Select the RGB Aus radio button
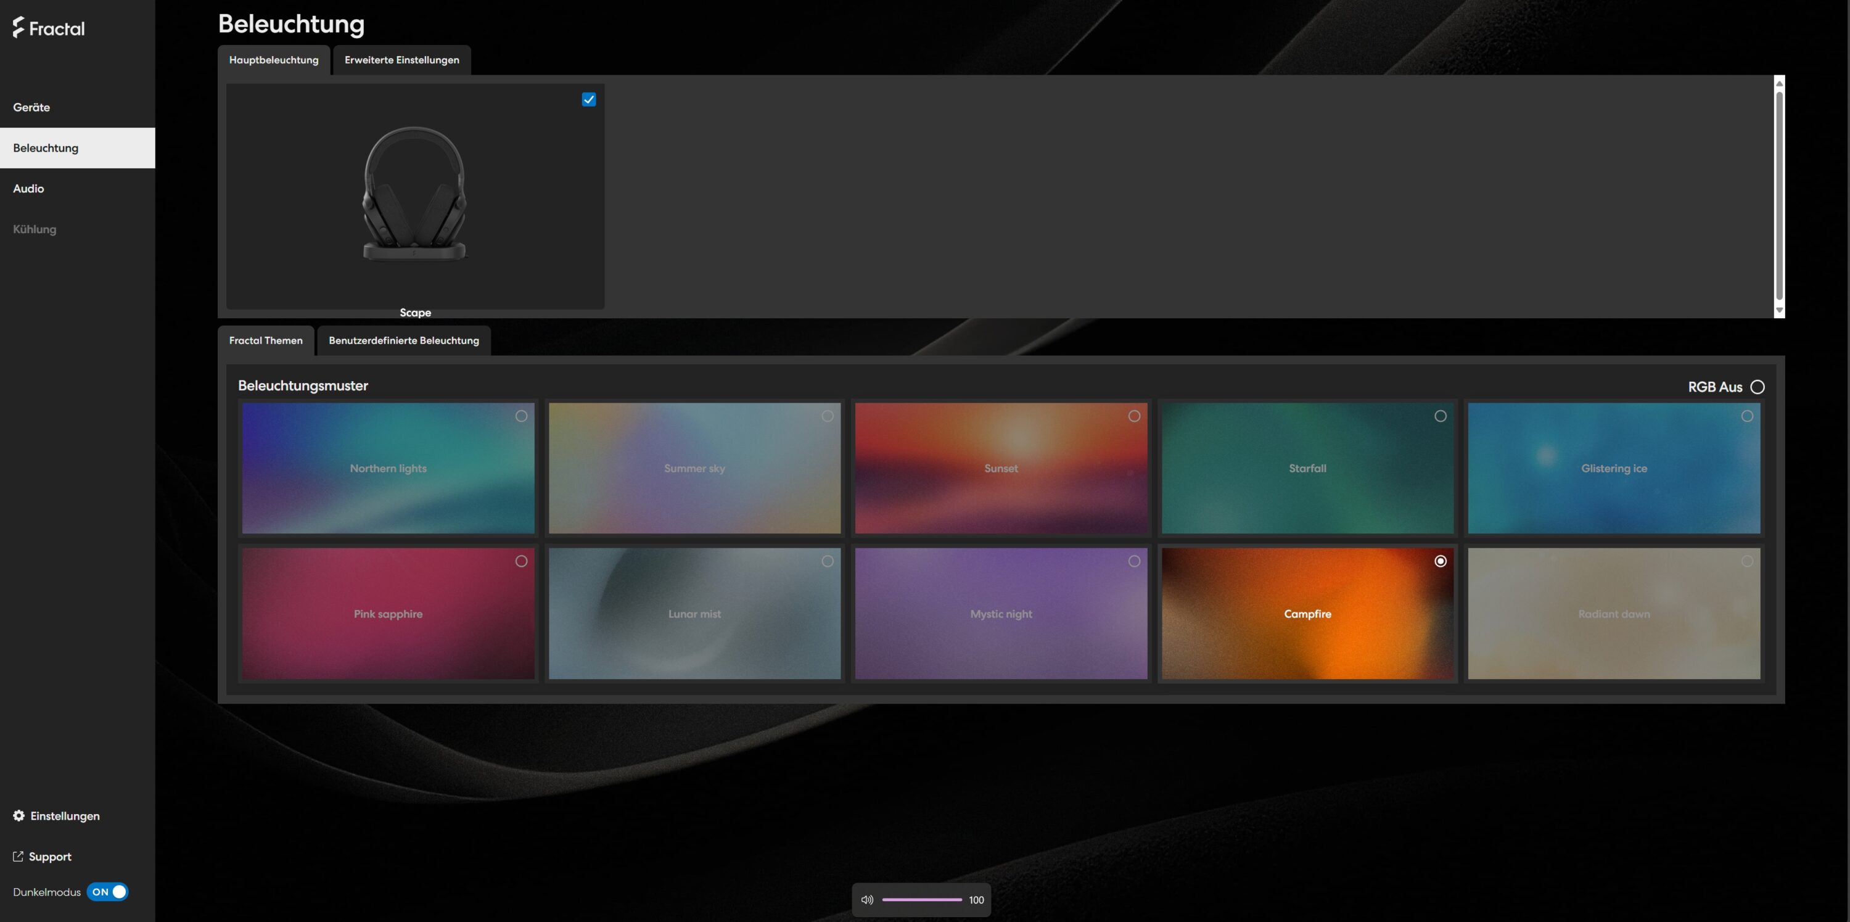Screen dimensions: 1850x922 (x=1757, y=387)
